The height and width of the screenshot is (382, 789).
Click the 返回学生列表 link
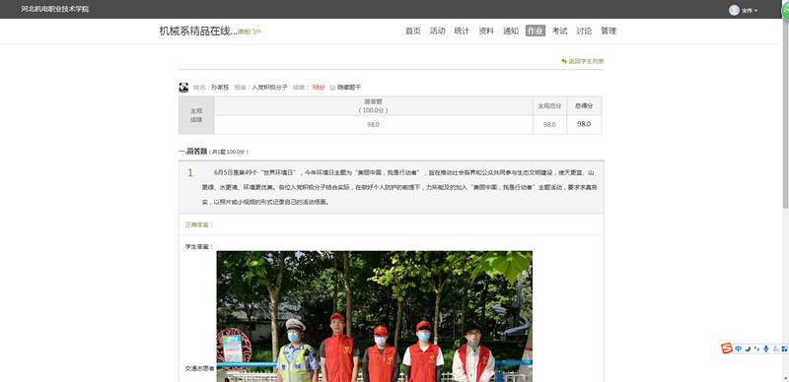pyautogui.click(x=586, y=61)
